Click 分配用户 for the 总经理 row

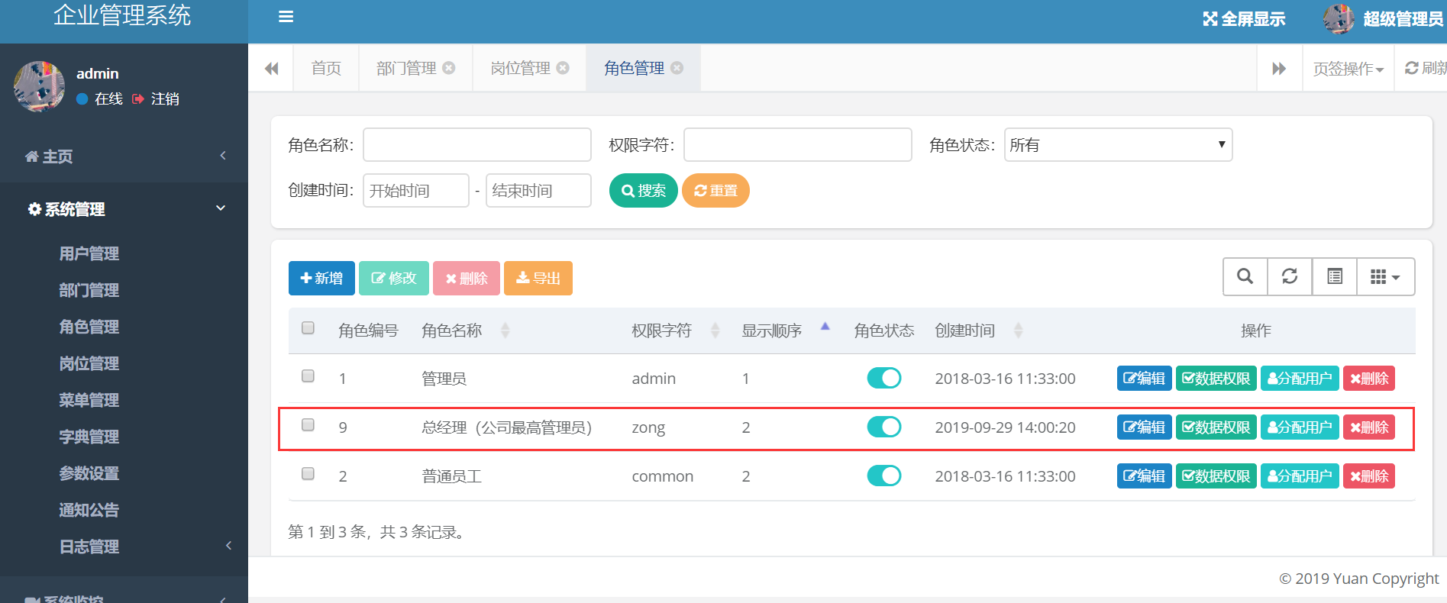1300,427
